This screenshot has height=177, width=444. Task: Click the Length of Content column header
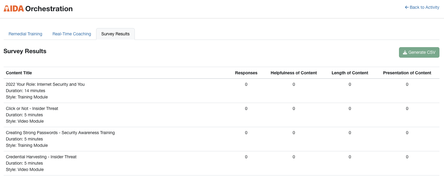(350, 73)
